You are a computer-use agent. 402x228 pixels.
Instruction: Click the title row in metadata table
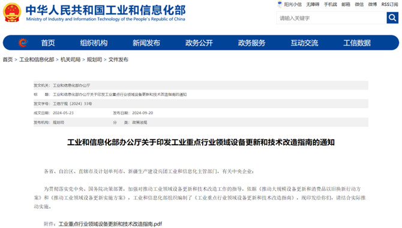tap(201, 94)
